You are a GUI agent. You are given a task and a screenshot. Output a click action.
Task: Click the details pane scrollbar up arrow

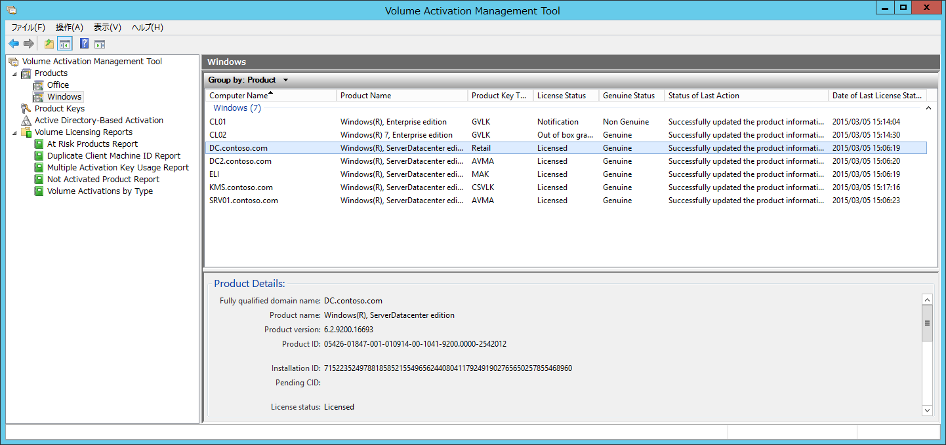pos(927,300)
